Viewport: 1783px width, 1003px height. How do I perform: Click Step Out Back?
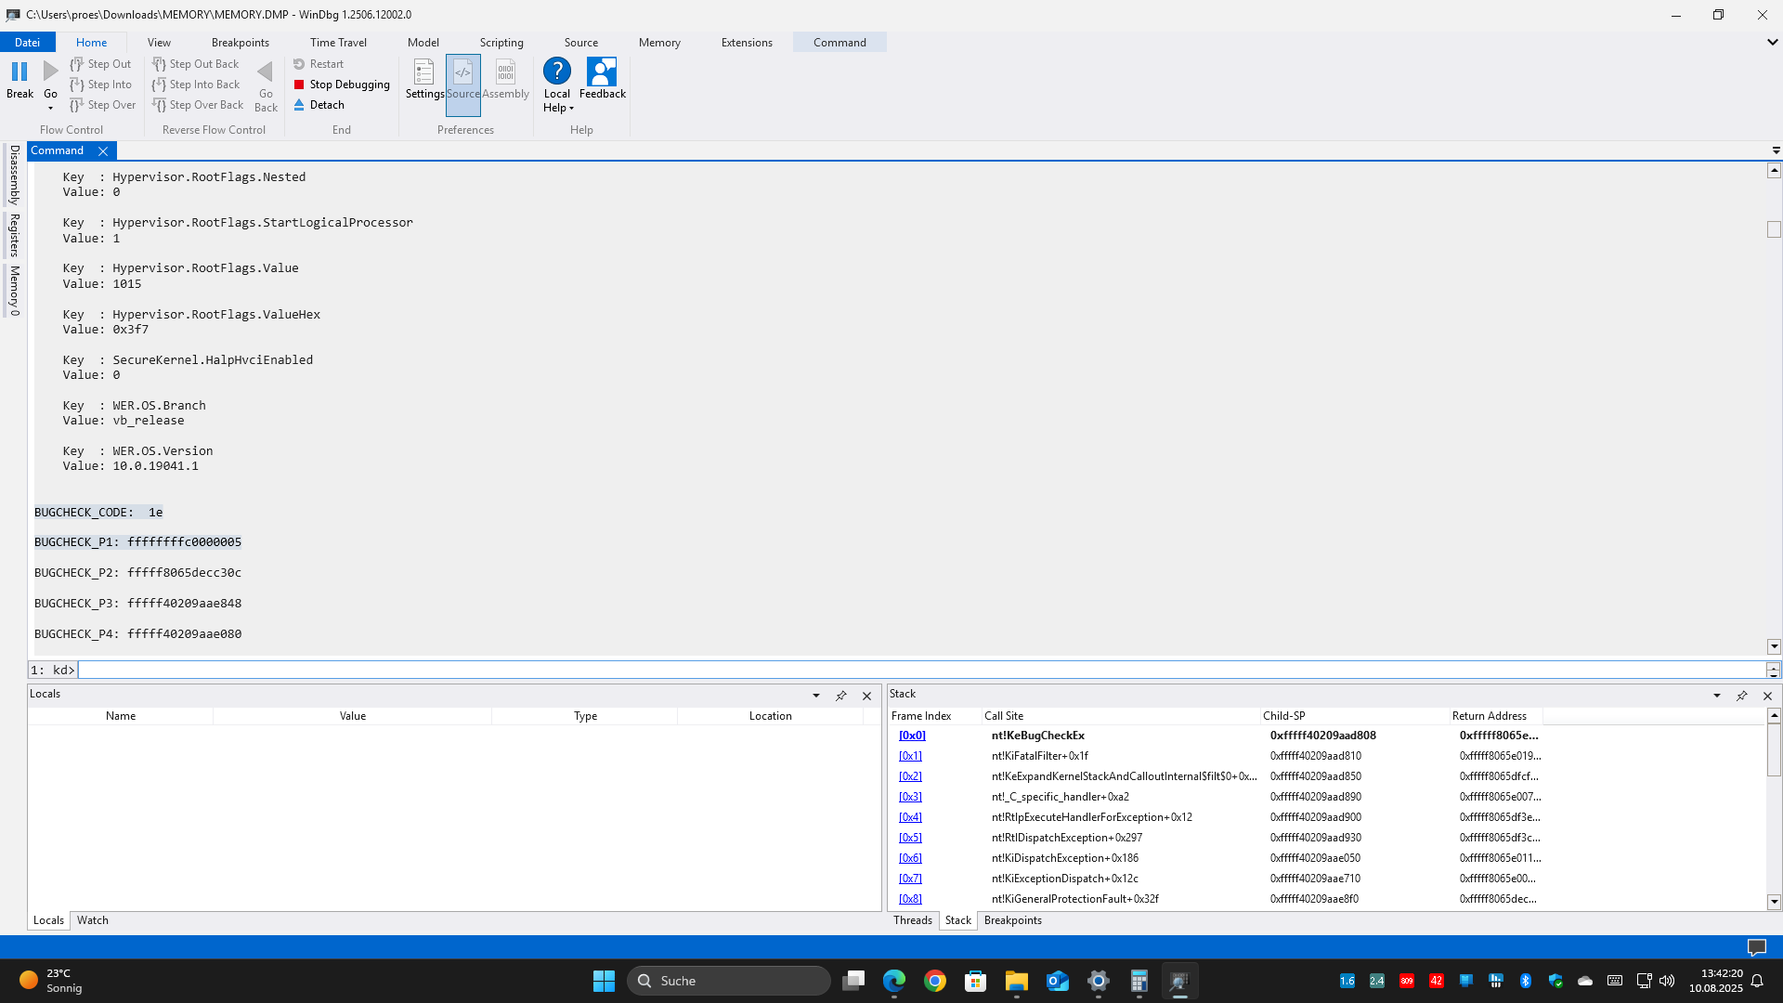[x=196, y=64]
